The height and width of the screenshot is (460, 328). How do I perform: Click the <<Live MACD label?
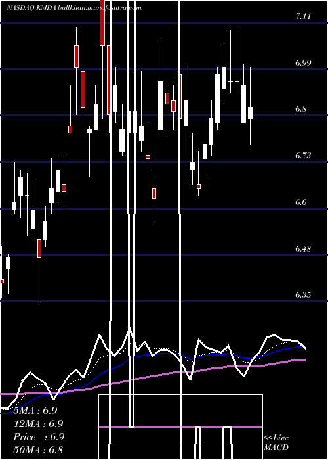[x=276, y=443]
